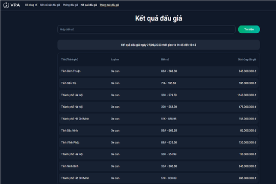Click the Loại xe column header
276x184 pixels.
pyautogui.click(x=115, y=59)
